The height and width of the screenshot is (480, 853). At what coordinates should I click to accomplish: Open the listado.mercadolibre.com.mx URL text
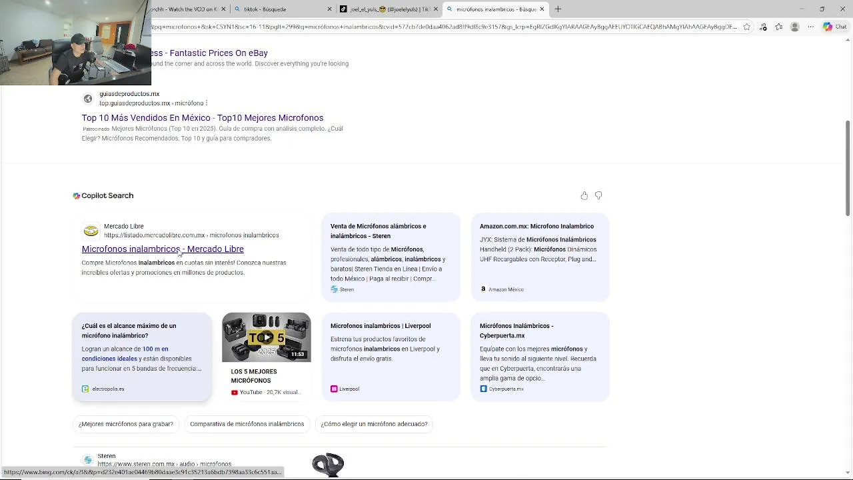(x=191, y=235)
